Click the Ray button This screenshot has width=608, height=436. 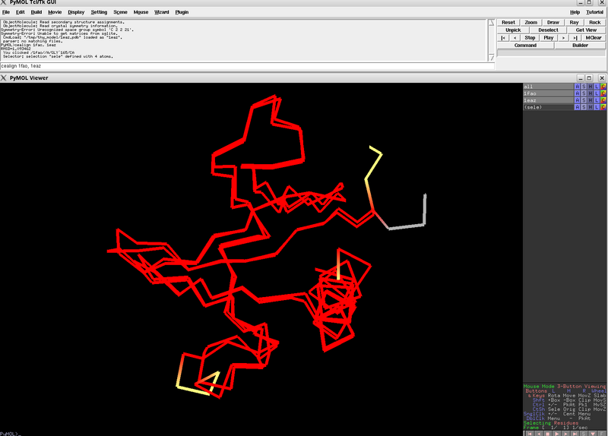574,23
